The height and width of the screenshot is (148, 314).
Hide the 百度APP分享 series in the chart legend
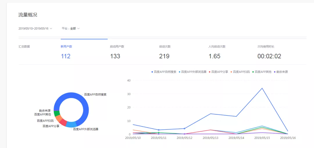point(220,72)
